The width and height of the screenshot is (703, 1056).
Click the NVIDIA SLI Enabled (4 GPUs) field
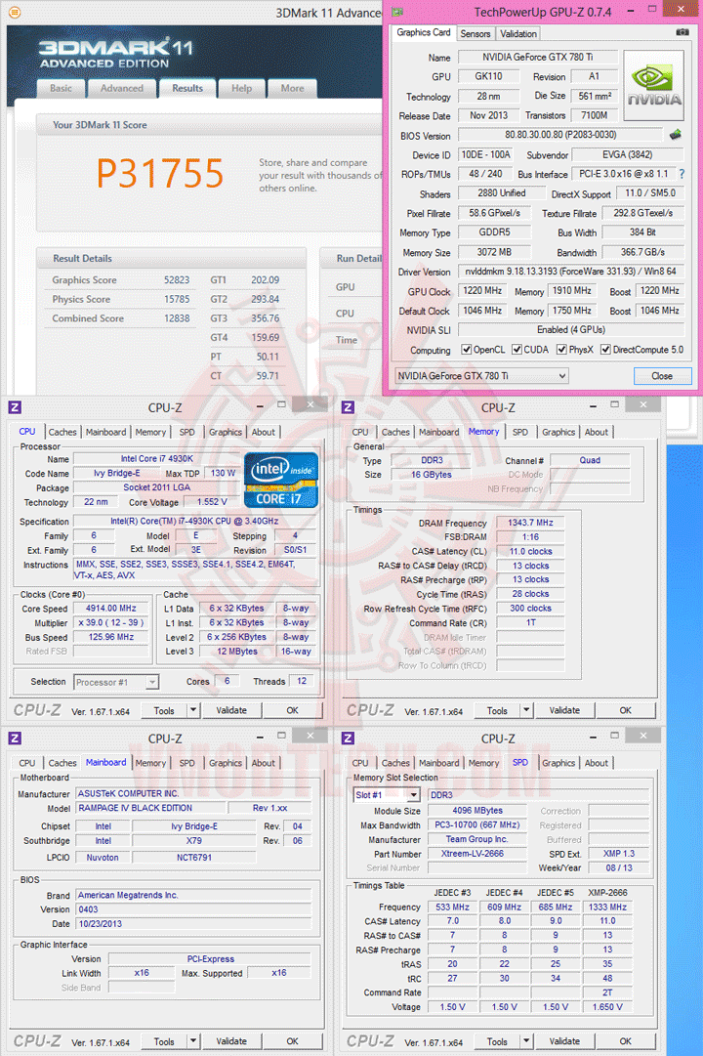pos(571,330)
